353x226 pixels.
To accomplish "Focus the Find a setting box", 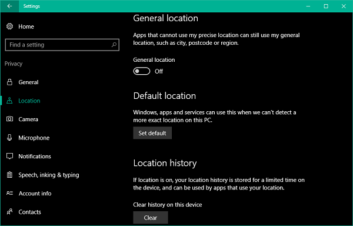I will pos(62,45).
